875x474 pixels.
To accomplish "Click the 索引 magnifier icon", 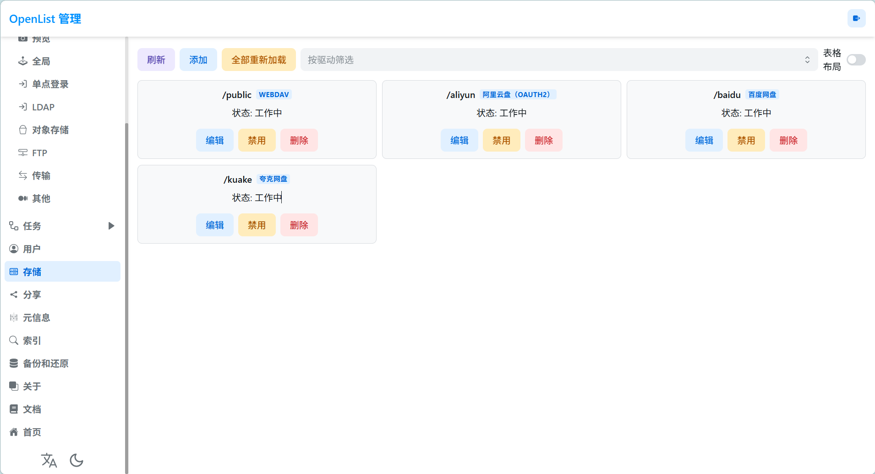I will click(x=14, y=340).
